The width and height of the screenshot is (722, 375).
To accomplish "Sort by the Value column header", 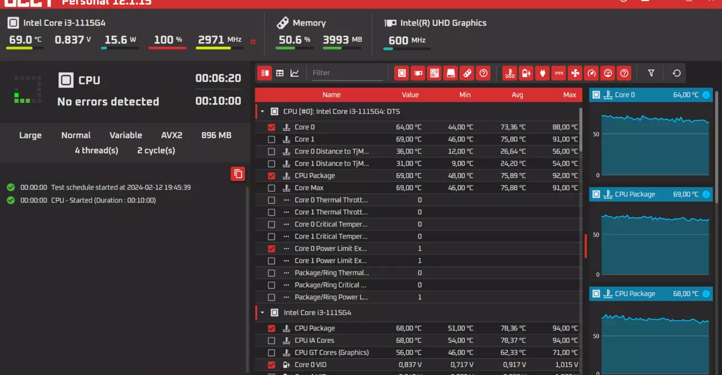I will pos(410,95).
